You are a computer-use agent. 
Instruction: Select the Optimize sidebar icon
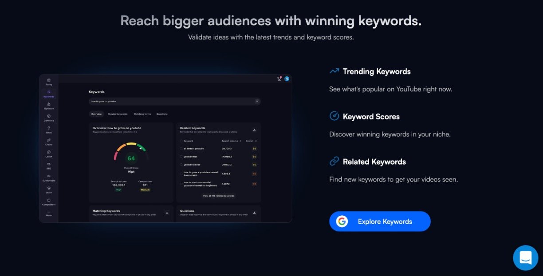coord(48,105)
